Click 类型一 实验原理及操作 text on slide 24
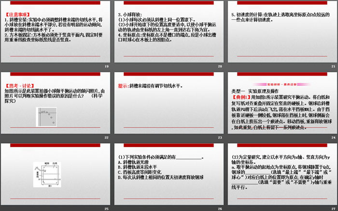The image size is (338, 211). click(x=255, y=91)
